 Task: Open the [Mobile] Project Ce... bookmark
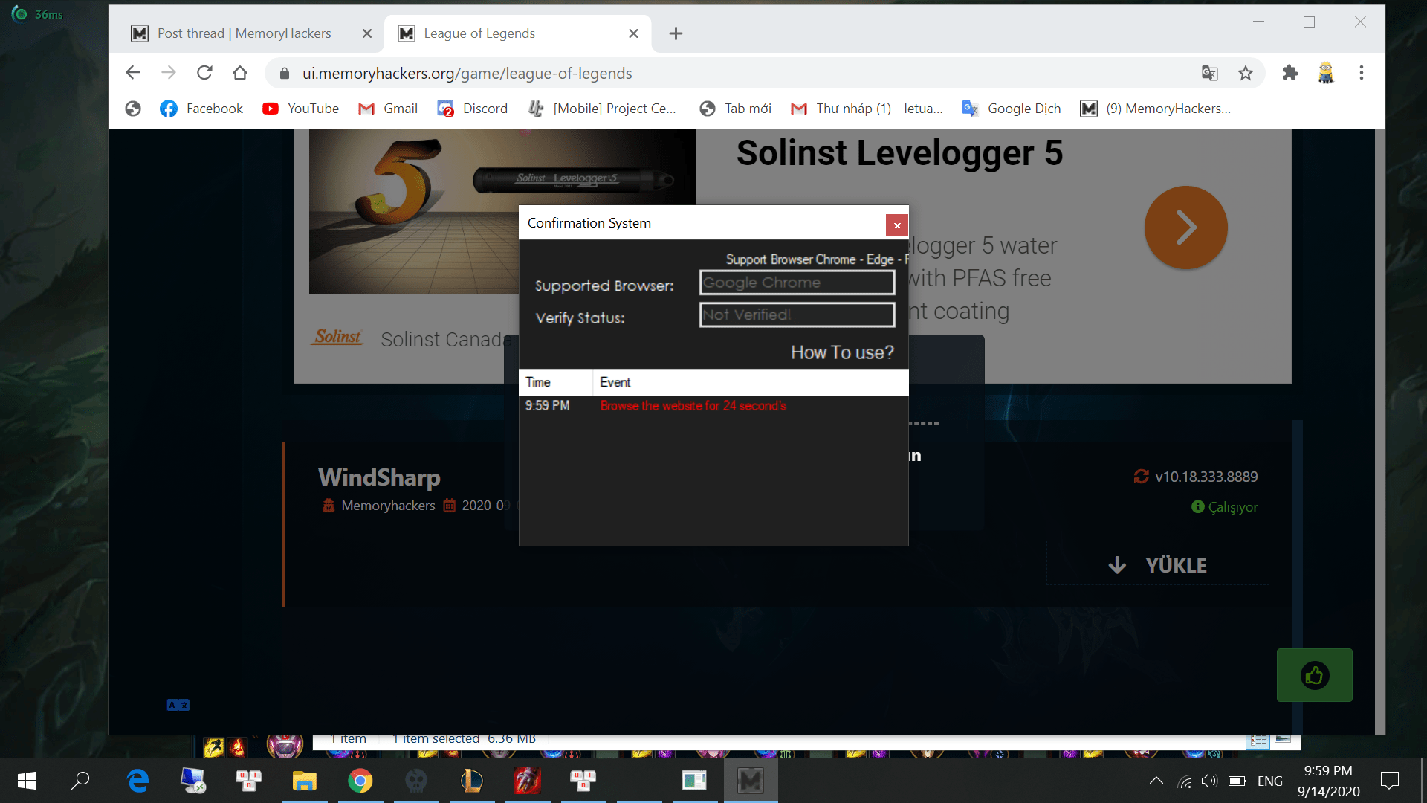pyautogui.click(x=602, y=109)
